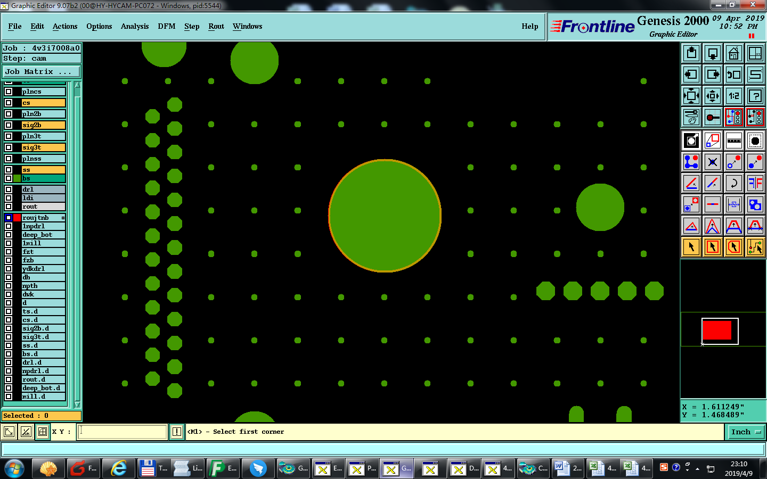Click the question mark help icon
The width and height of the screenshot is (767, 479).
point(755,96)
